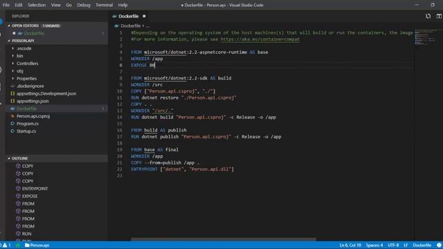Select the RUN entry in the outline

[26, 234]
